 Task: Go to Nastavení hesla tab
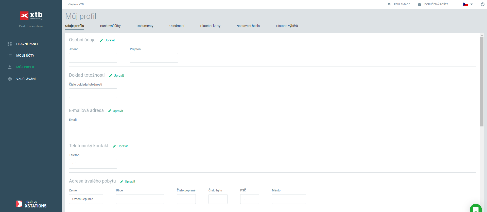point(248,26)
